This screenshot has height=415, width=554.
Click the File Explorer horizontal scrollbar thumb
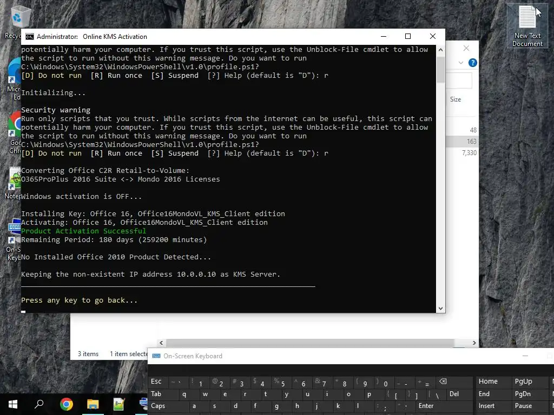(310, 343)
